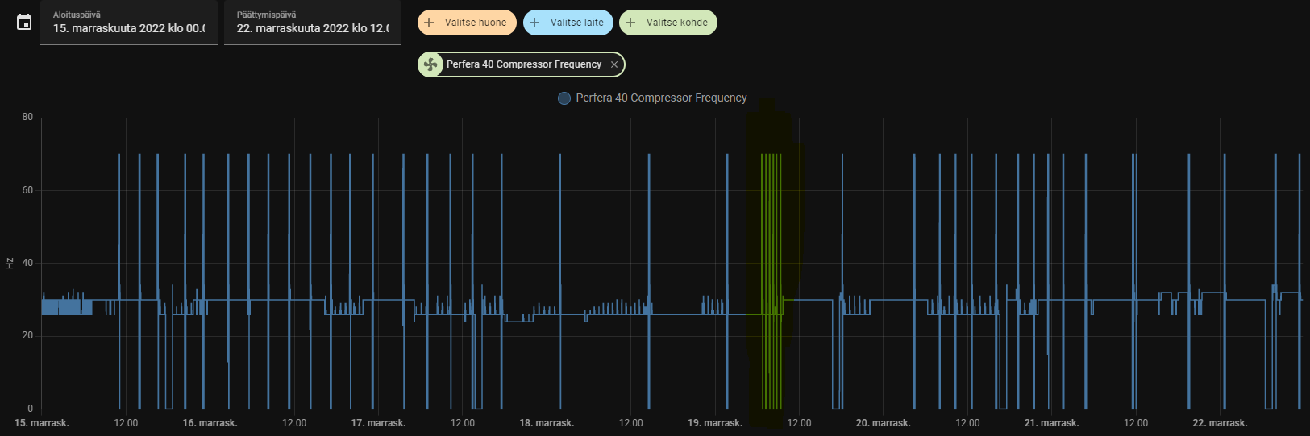Image resolution: width=1310 pixels, height=436 pixels.
Task: Toggle series via Perfera 40 legend label
Action: 661,98
